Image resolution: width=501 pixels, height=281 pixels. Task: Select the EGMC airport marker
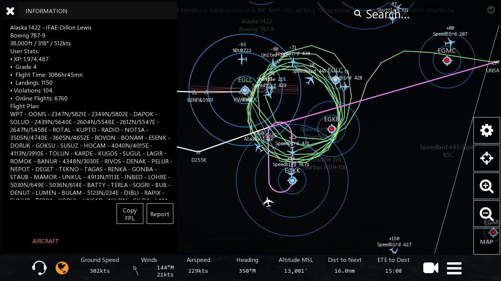(x=447, y=60)
